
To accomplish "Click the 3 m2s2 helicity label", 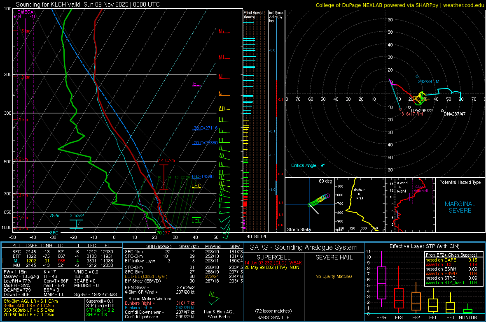I will (x=77, y=215).
